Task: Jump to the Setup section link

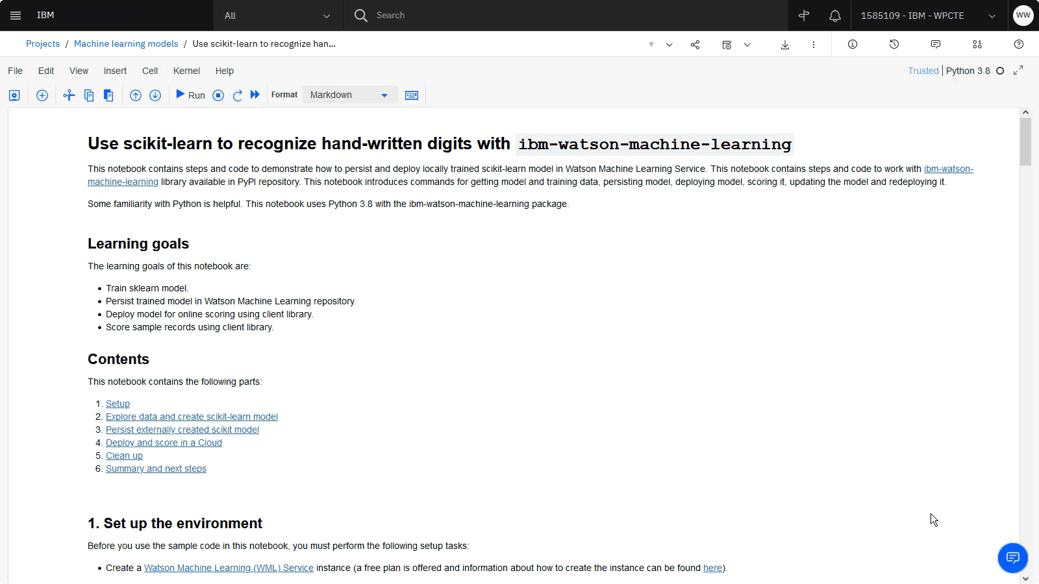Action: pyautogui.click(x=118, y=404)
